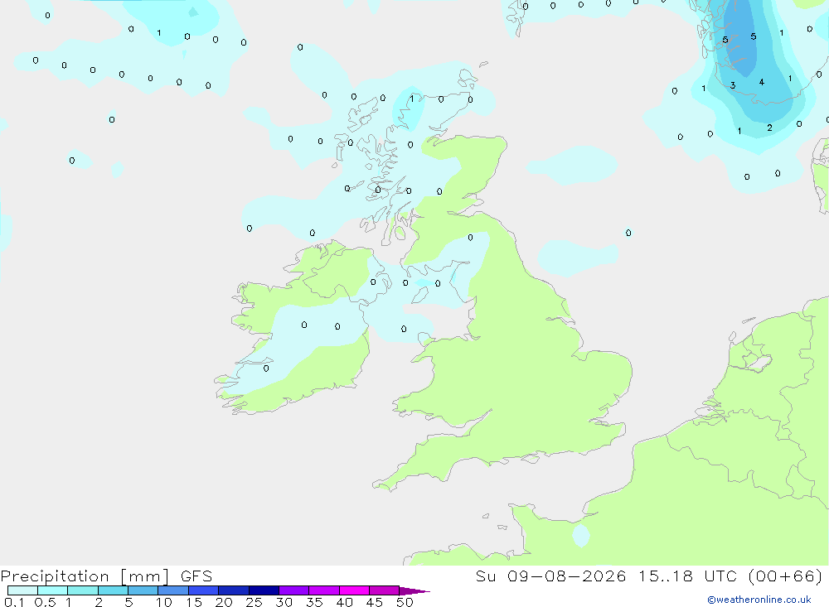
Task: Click the 0.5–1 mm legend color swatch
Action: pyautogui.click(x=52, y=590)
